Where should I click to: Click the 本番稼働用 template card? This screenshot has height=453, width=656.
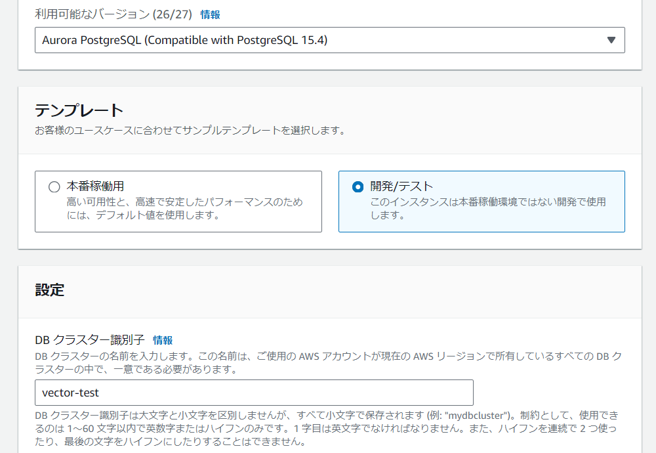point(177,202)
